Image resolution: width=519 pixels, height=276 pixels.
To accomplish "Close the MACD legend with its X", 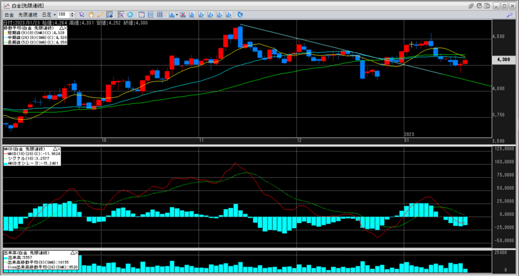I will 59,149.
